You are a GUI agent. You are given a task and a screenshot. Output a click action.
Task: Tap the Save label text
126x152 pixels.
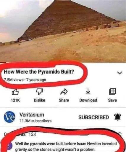[x=112, y=100]
